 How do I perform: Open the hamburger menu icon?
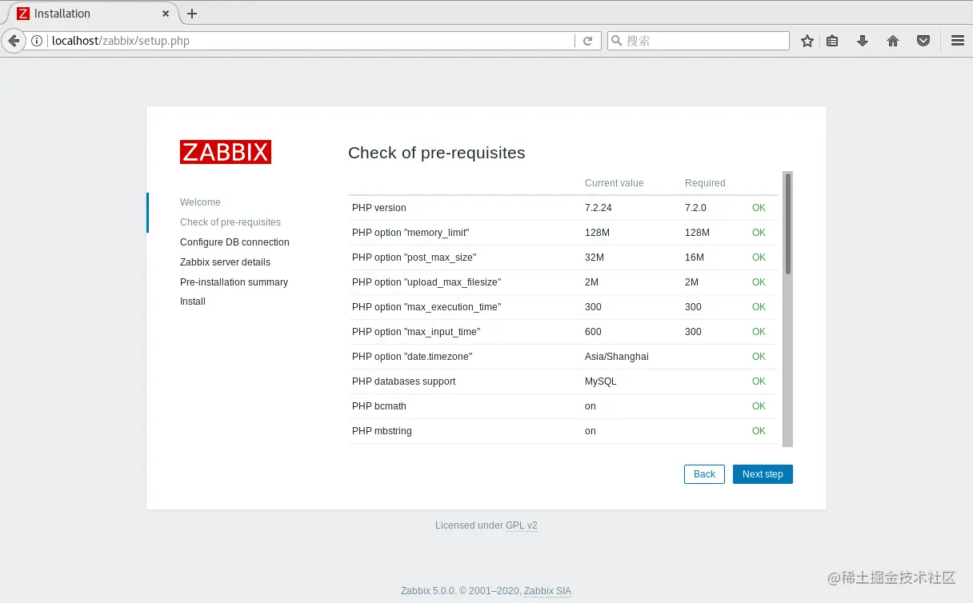click(x=958, y=41)
